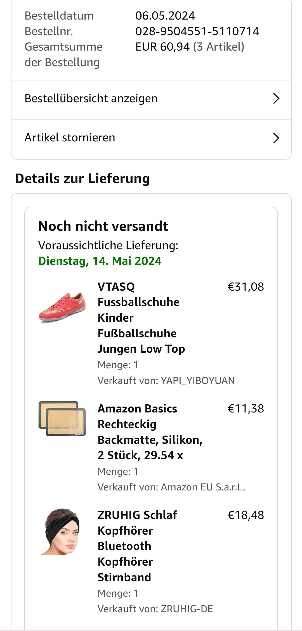
Task: Click the order number 028-9504551-5110714
Action: (197, 31)
